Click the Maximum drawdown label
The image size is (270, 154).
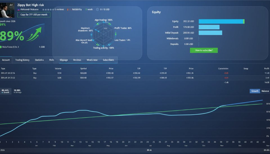point(85,29)
